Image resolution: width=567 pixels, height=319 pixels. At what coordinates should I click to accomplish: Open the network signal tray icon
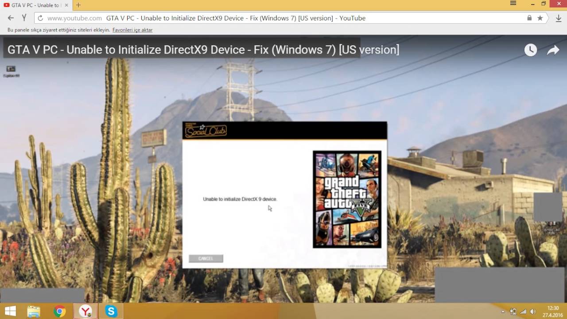(523, 311)
